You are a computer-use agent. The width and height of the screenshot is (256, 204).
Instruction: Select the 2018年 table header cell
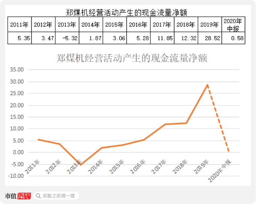pos(186,25)
